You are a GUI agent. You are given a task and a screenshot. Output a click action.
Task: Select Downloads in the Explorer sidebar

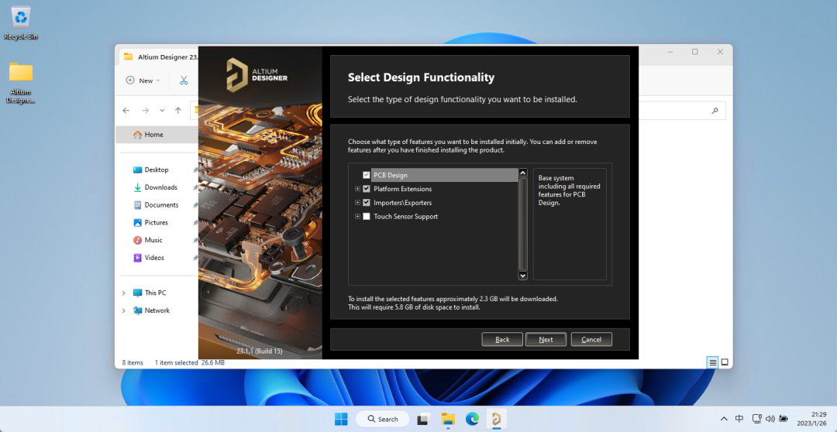pyautogui.click(x=160, y=187)
